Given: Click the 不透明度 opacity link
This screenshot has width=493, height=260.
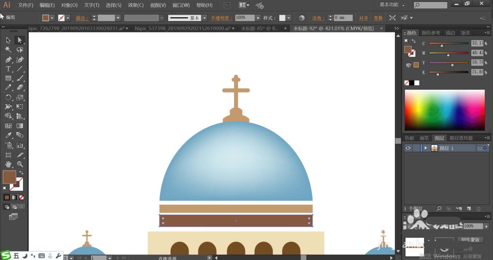Looking at the screenshot, I should point(221,18).
